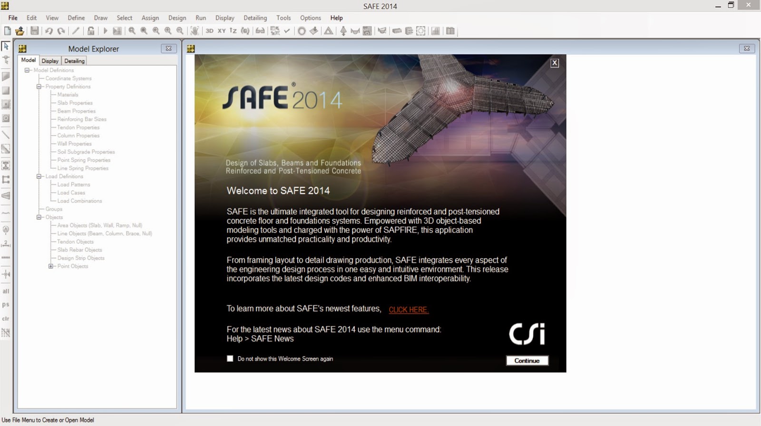Select Load Patterns in the tree

coord(74,184)
